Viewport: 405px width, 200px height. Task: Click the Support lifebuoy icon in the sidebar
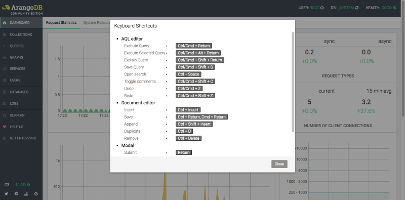(5, 115)
